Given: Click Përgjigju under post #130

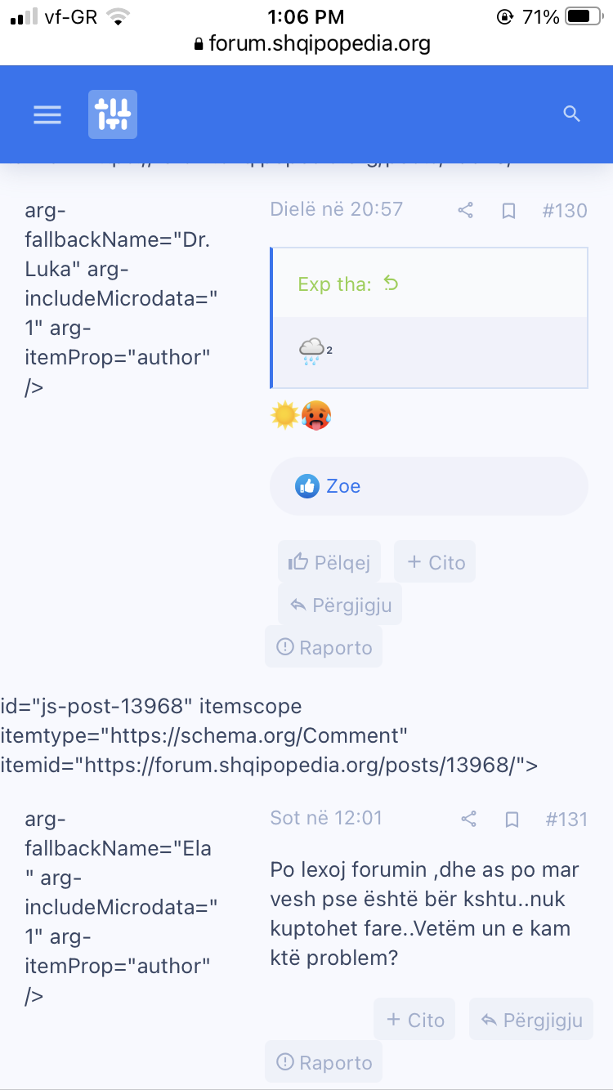Looking at the screenshot, I should click(x=340, y=605).
